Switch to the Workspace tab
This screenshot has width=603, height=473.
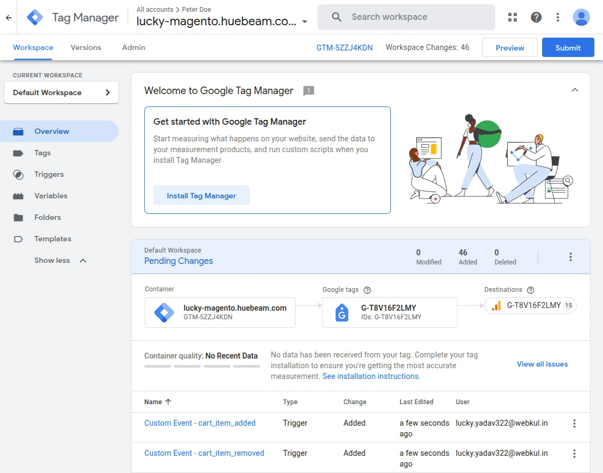click(x=33, y=47)
